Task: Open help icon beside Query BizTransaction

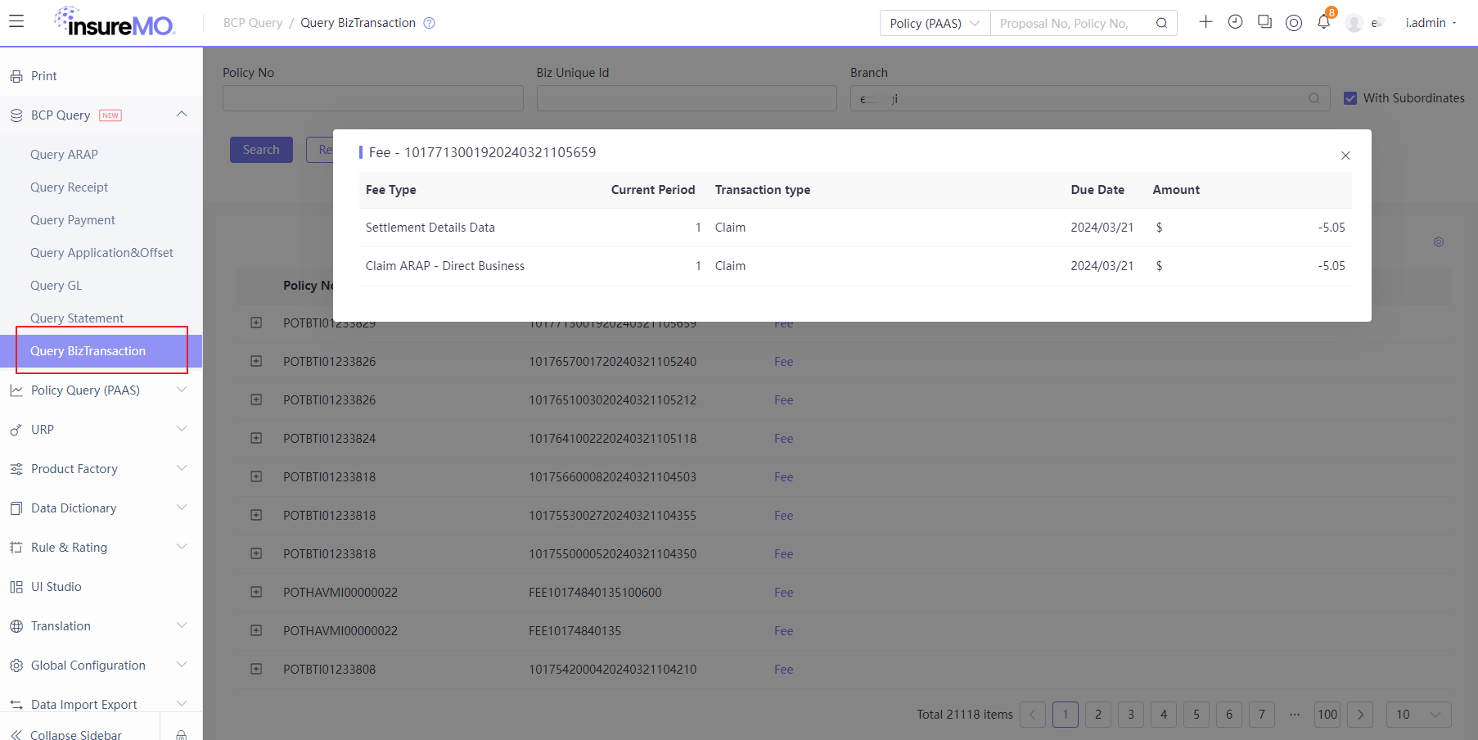Action: tap(429, 23)
